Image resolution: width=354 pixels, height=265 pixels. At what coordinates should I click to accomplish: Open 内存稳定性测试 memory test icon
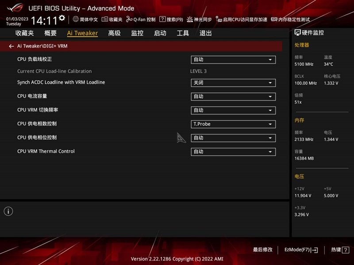pyautogui.click(x=274, y=19)
